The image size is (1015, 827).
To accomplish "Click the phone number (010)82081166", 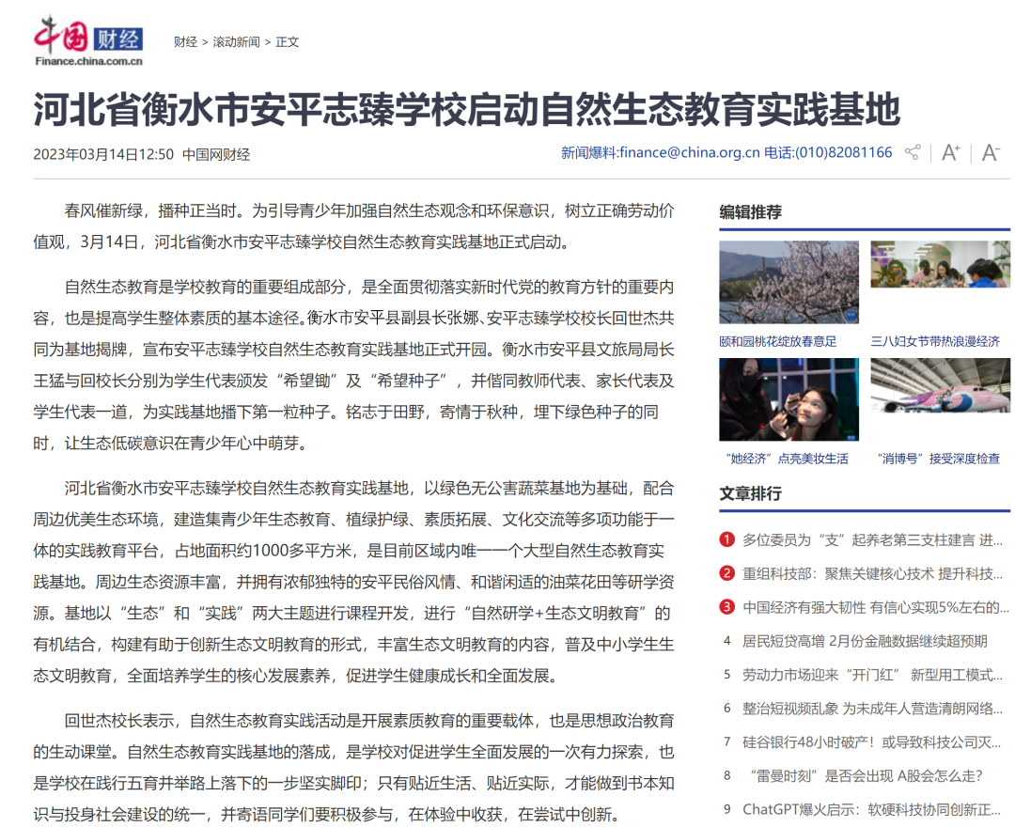I will 843,153.
